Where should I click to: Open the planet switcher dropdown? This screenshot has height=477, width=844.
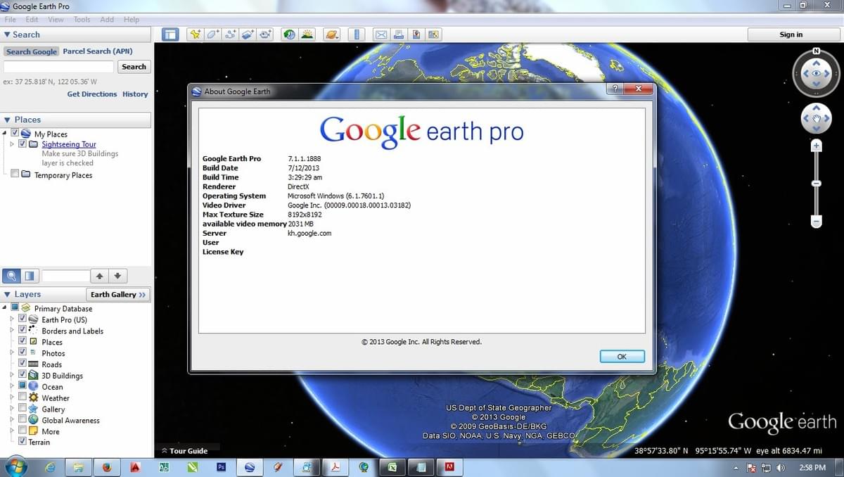click(x=331, y=34)
